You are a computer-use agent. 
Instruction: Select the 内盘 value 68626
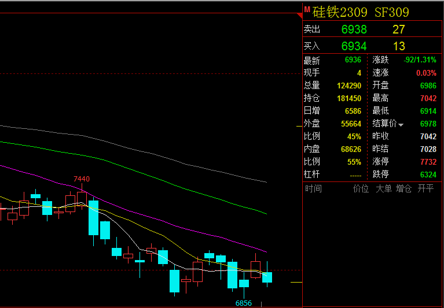[351, 149]
